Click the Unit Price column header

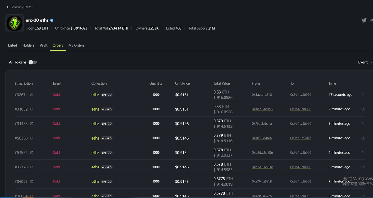coord(182,83)
